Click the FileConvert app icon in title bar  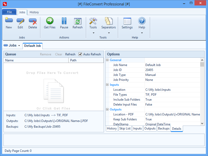pyautogui.click(x=5, y=4)
